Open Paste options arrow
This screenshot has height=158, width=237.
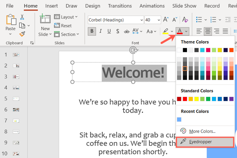coord(10,34)
